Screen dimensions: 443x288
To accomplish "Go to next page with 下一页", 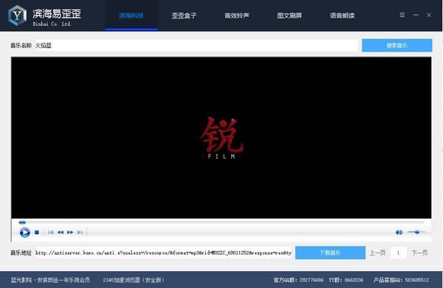I will (419, 253).
